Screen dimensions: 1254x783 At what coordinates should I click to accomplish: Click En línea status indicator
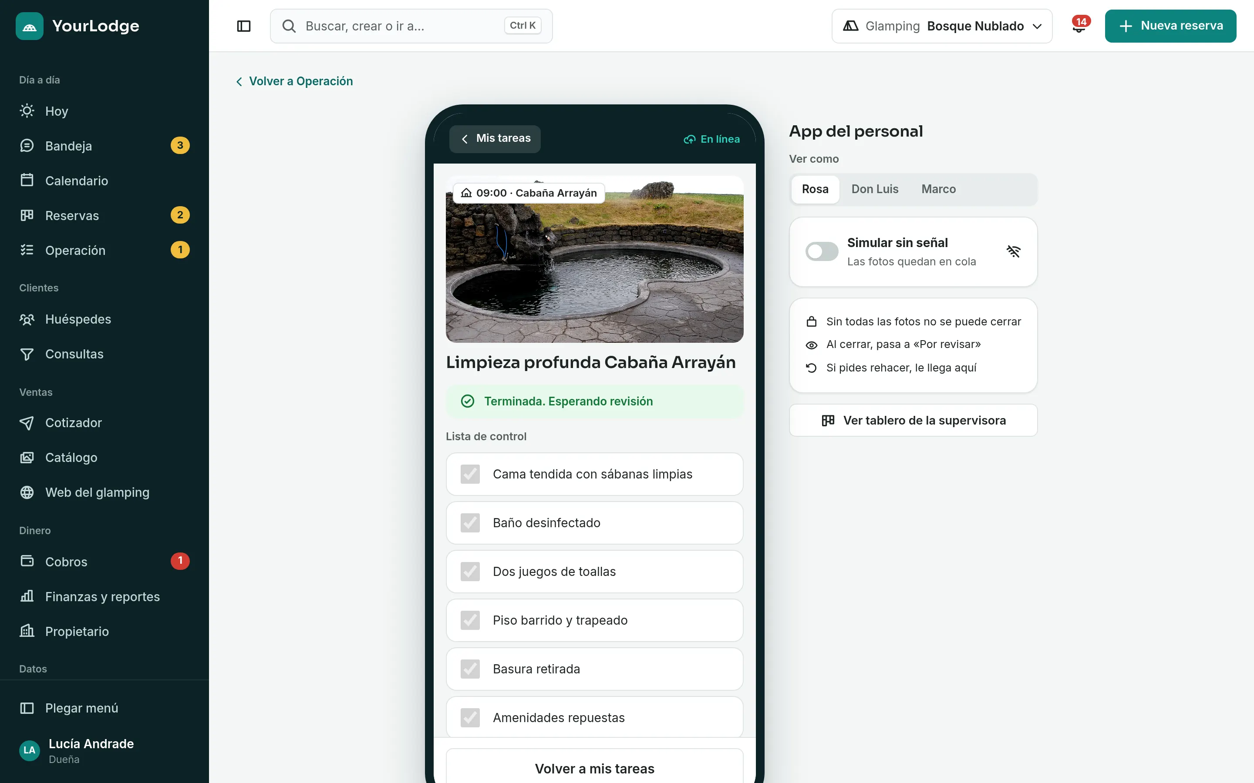click(711, 139)
